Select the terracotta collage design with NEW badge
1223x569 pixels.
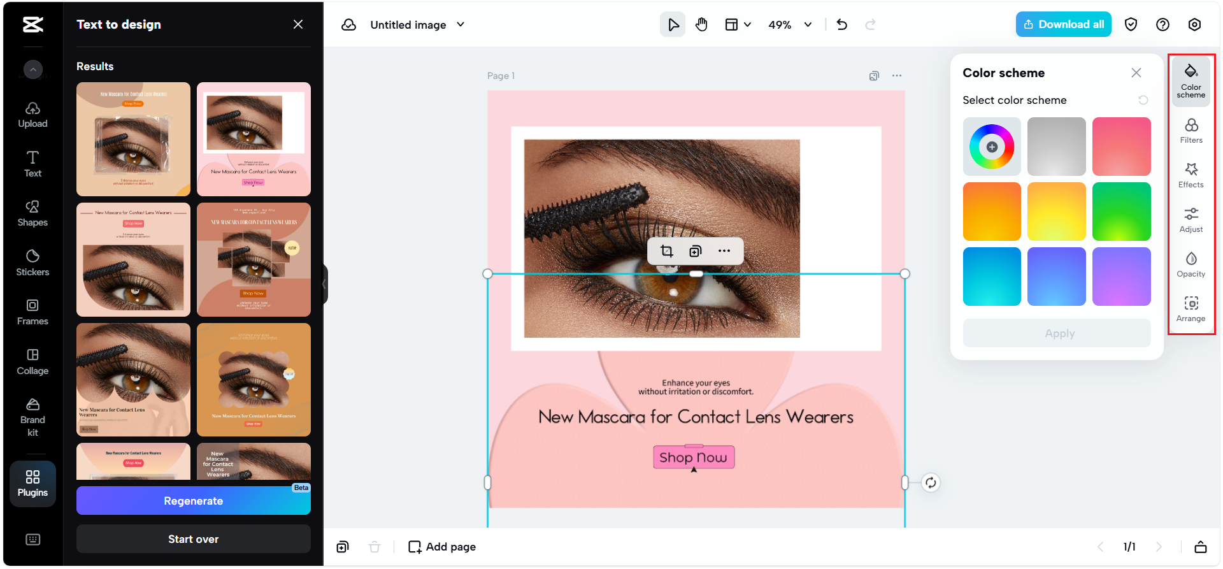coord(254,259)
